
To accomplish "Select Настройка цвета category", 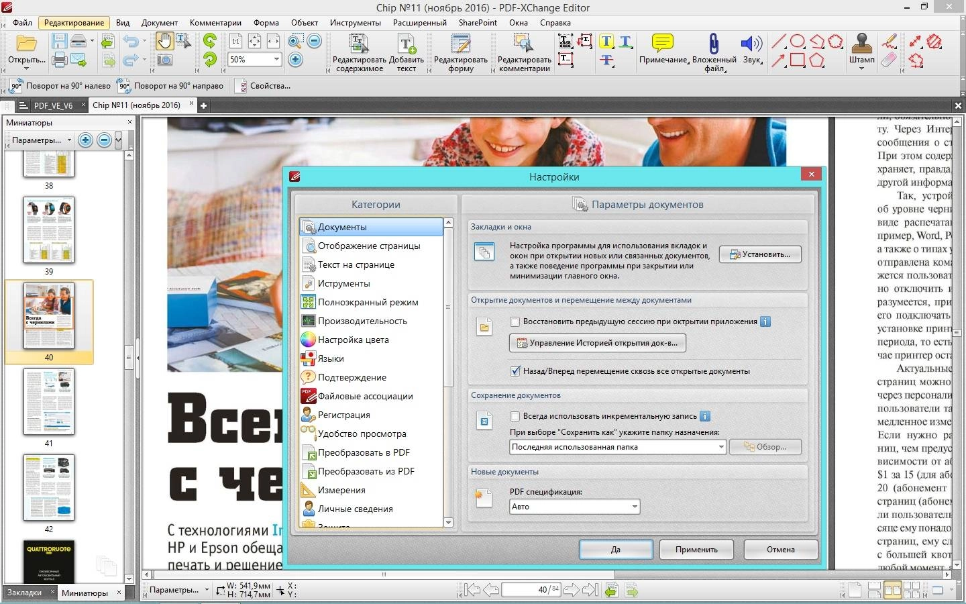I will click(x=371, y=340).
